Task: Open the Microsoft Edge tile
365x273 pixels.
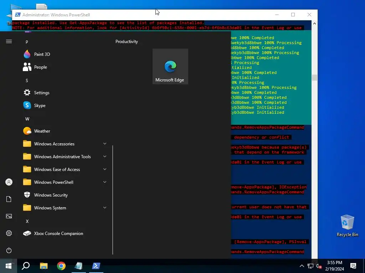Action: tap(170, 66)
